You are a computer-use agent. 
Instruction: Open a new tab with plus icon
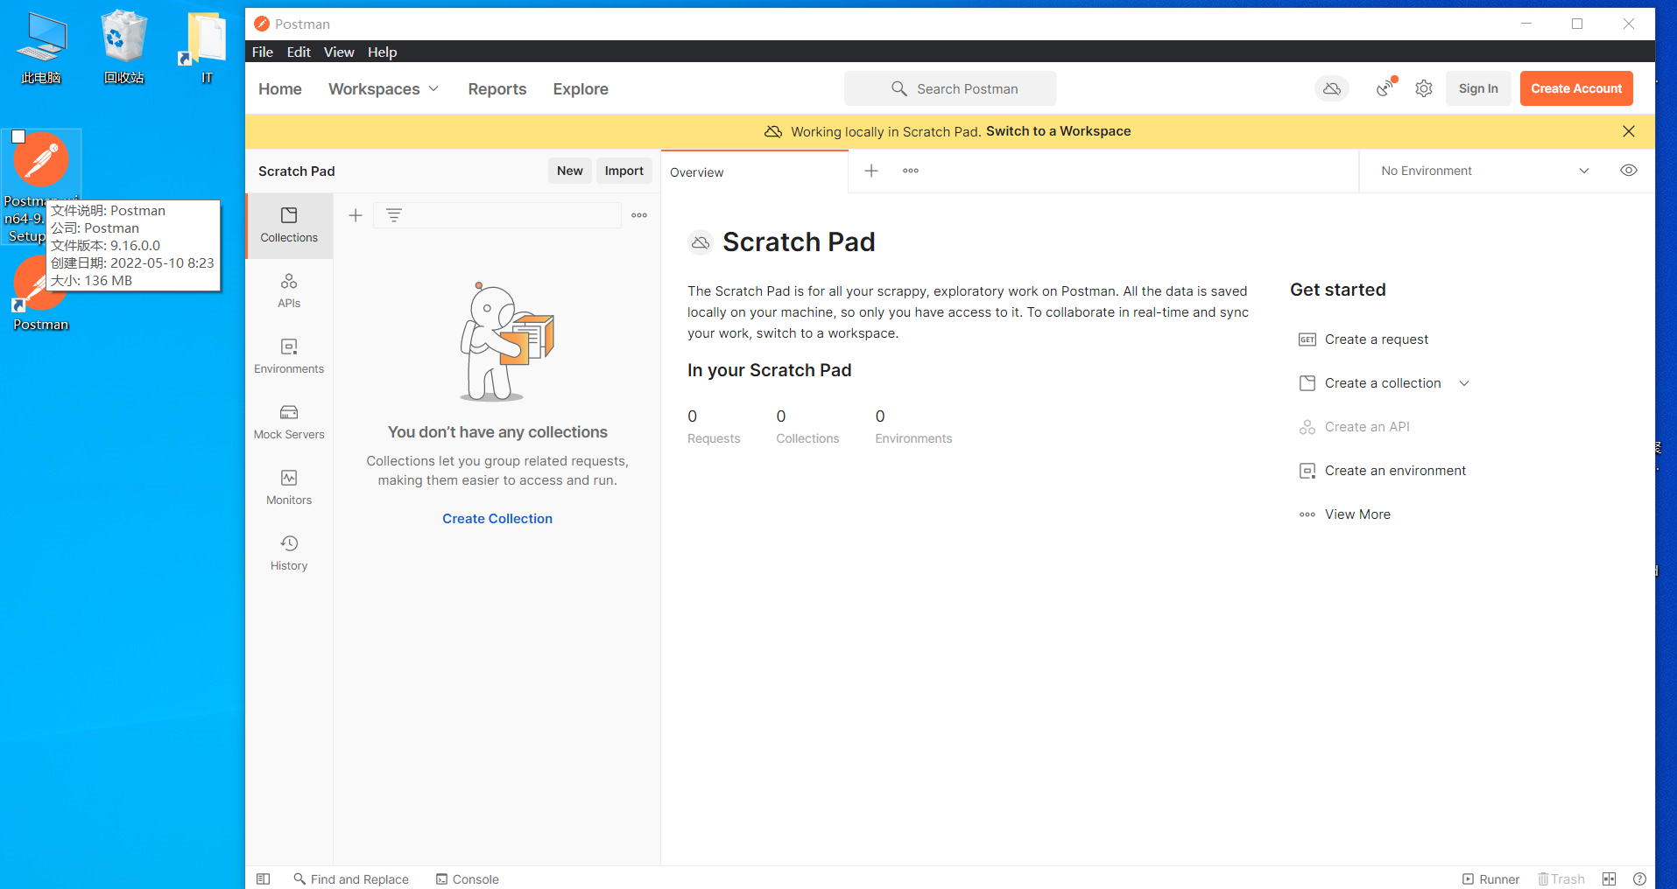point(871,171)
